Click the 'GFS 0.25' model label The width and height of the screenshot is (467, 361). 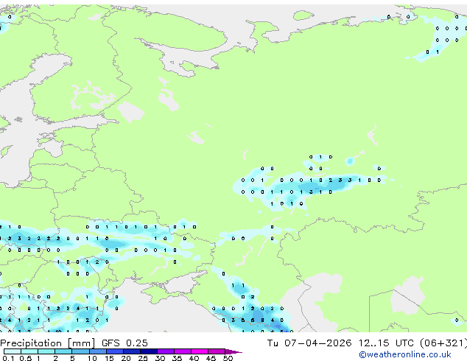pyautogui.click(x=124, y=343)
